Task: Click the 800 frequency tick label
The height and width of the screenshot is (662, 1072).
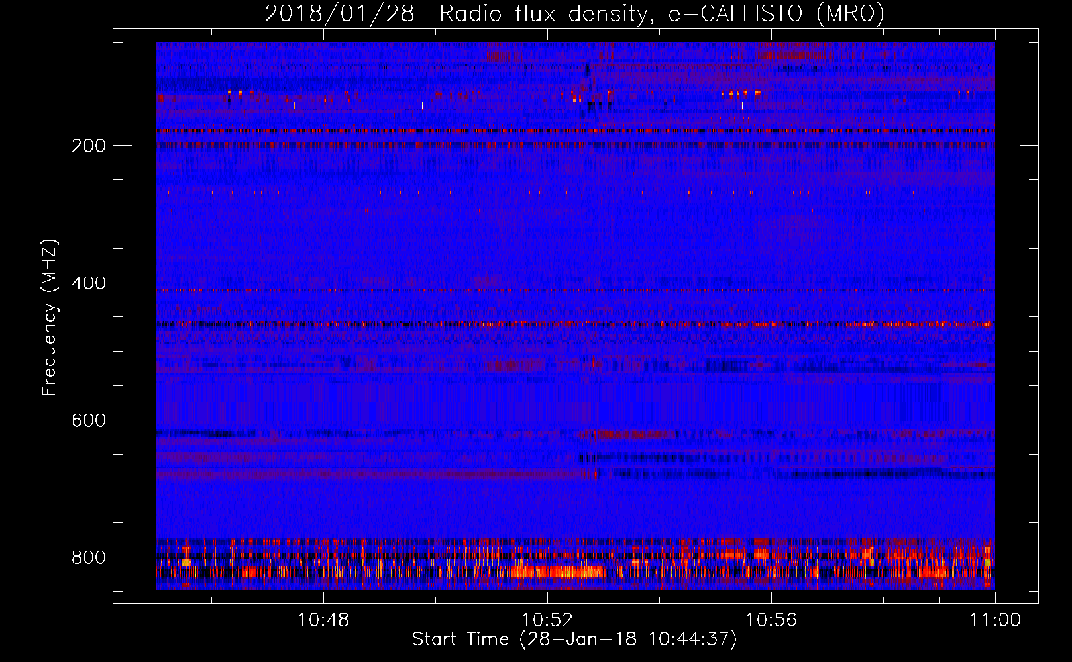Action: [89, 557]
